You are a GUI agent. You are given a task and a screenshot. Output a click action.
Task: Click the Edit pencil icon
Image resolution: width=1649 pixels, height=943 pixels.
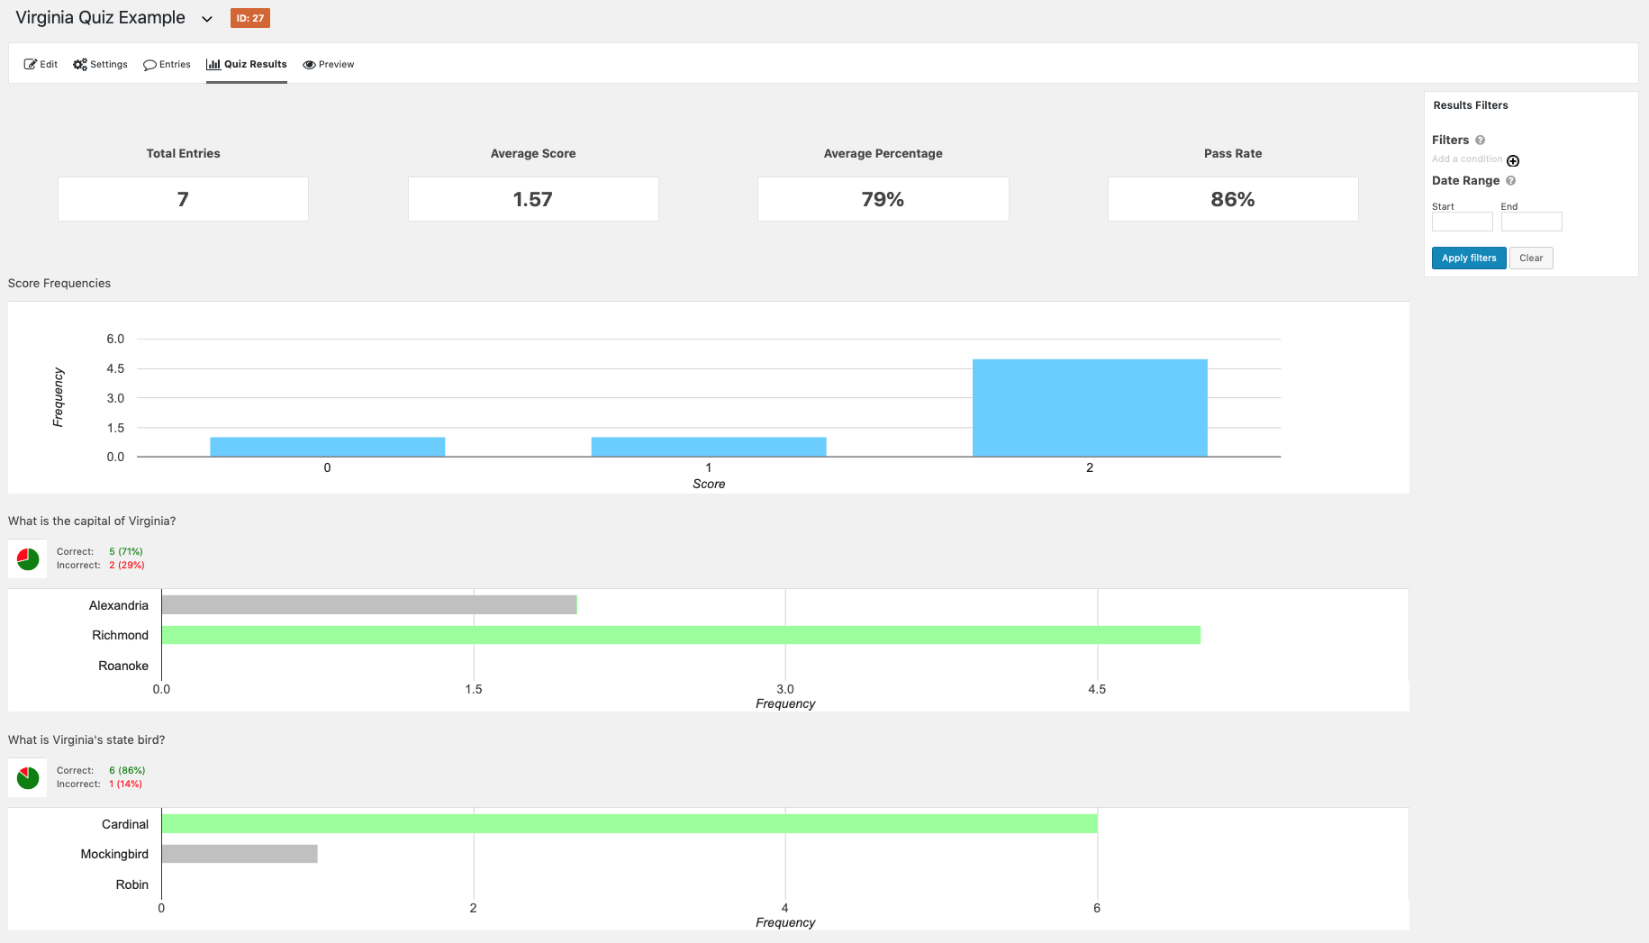click(31, 64)
